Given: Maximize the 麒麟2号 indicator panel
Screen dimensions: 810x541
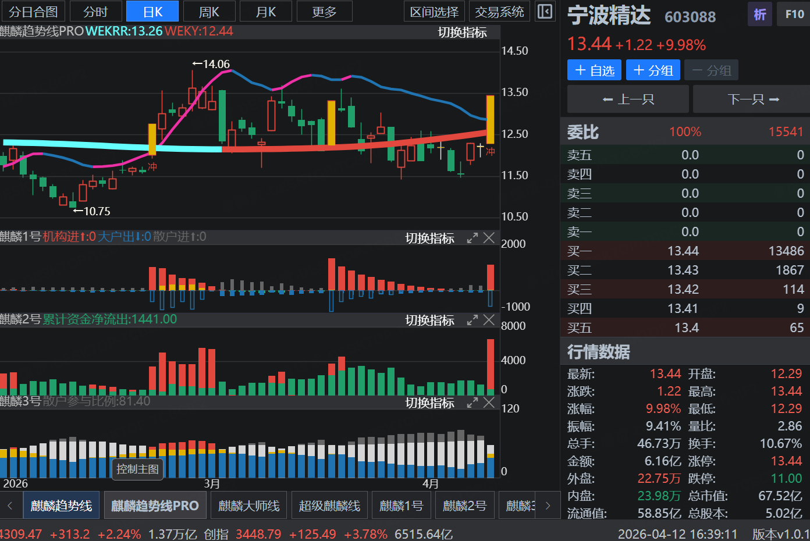Looking at the screenshot, I should 472,320.
